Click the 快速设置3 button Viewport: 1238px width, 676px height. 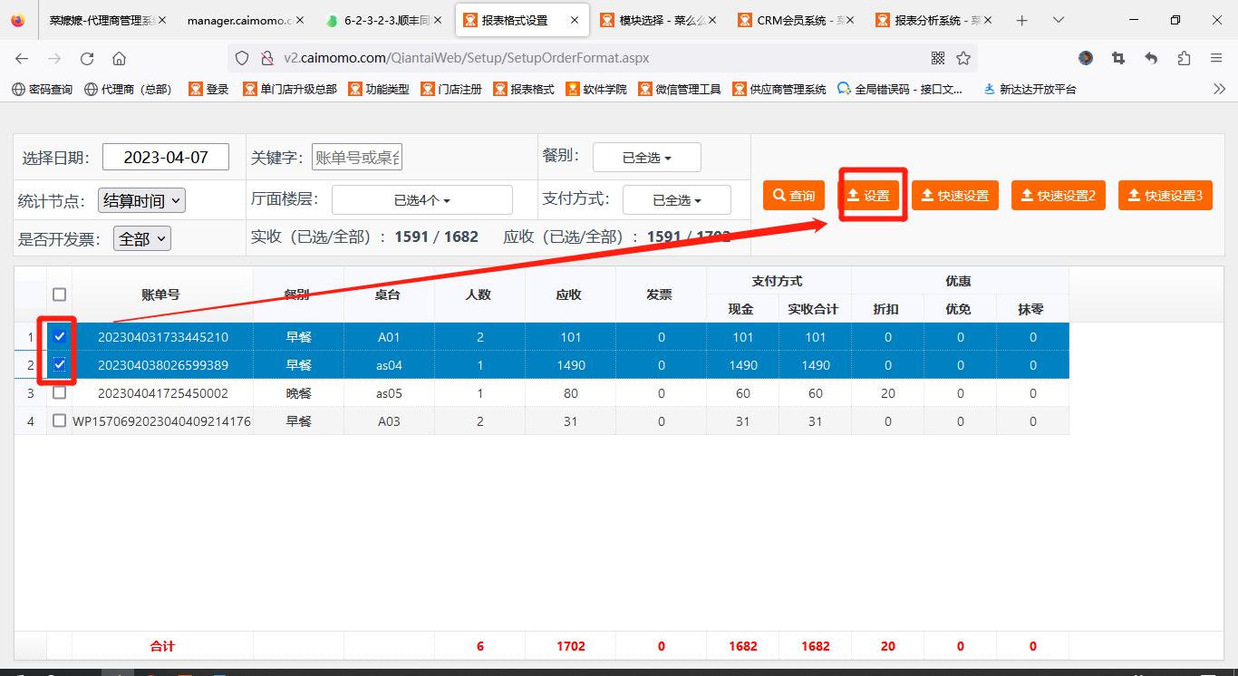click(x=1165, y=195)
